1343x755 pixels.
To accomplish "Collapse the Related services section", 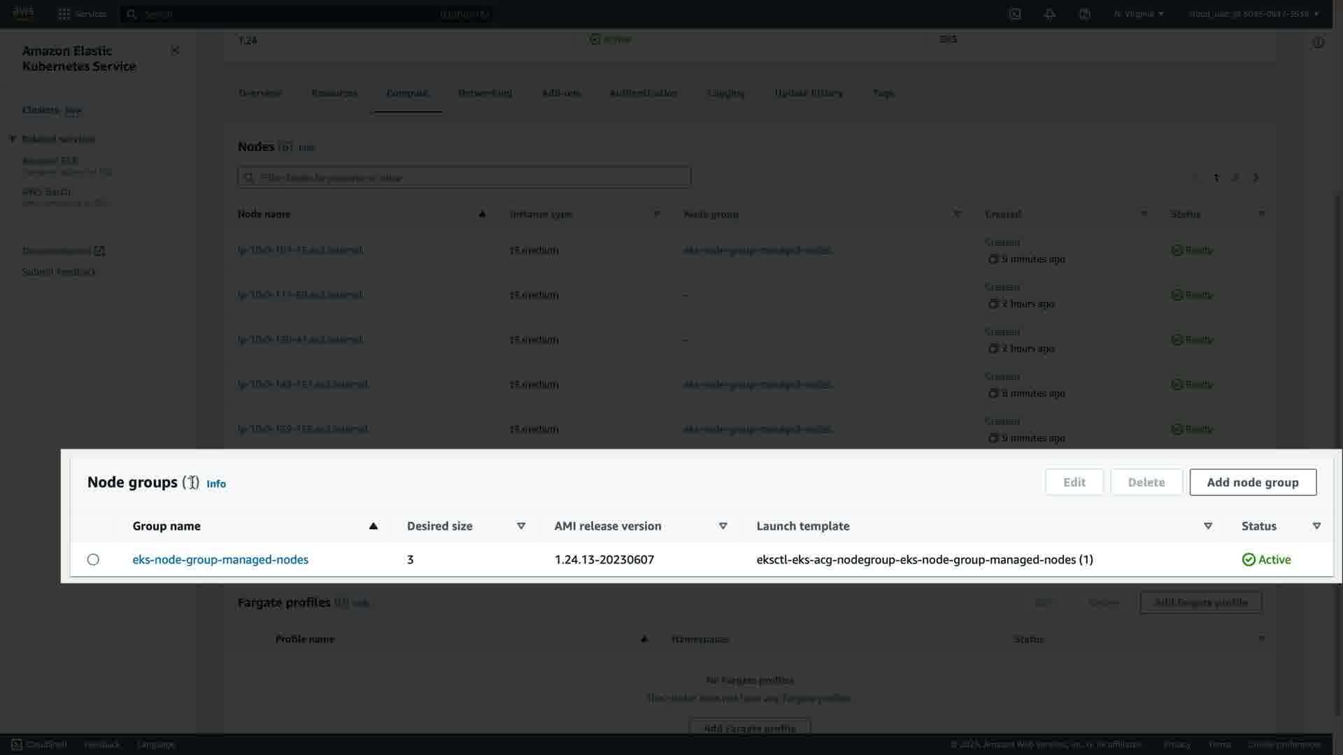I will click(x=13, y=139).
